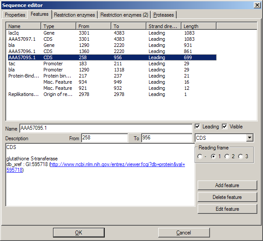Select the Features tab

pyautogui.click(x=39, y=14)
